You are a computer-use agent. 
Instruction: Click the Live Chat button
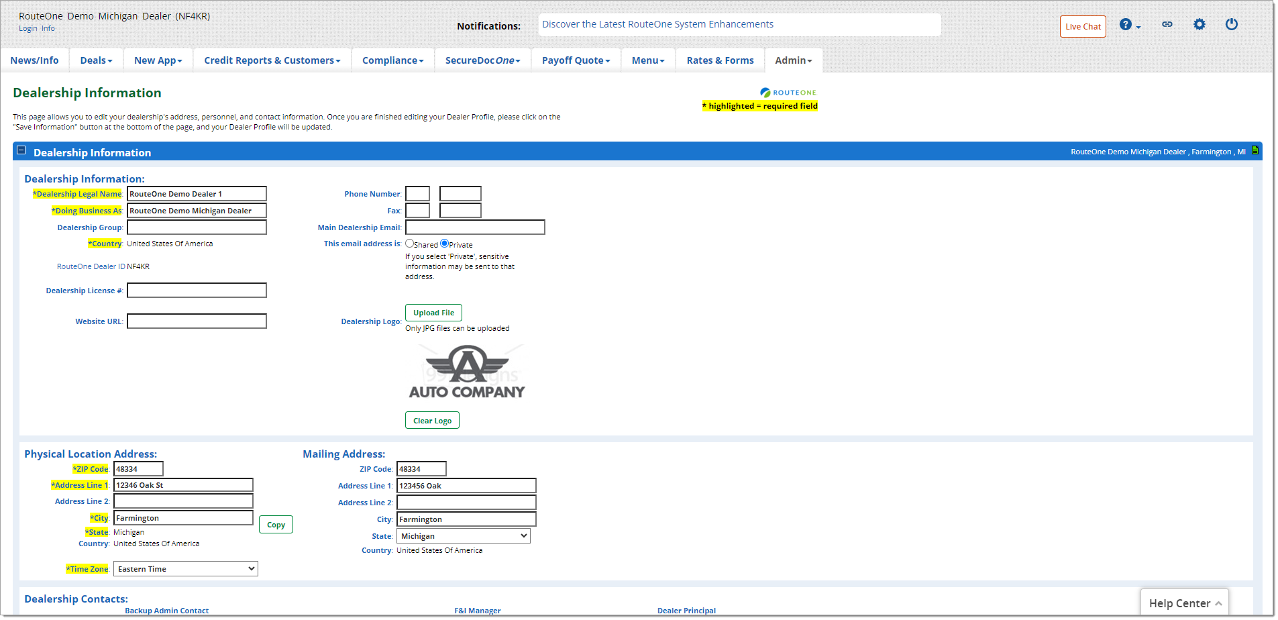coord(1083,27)
